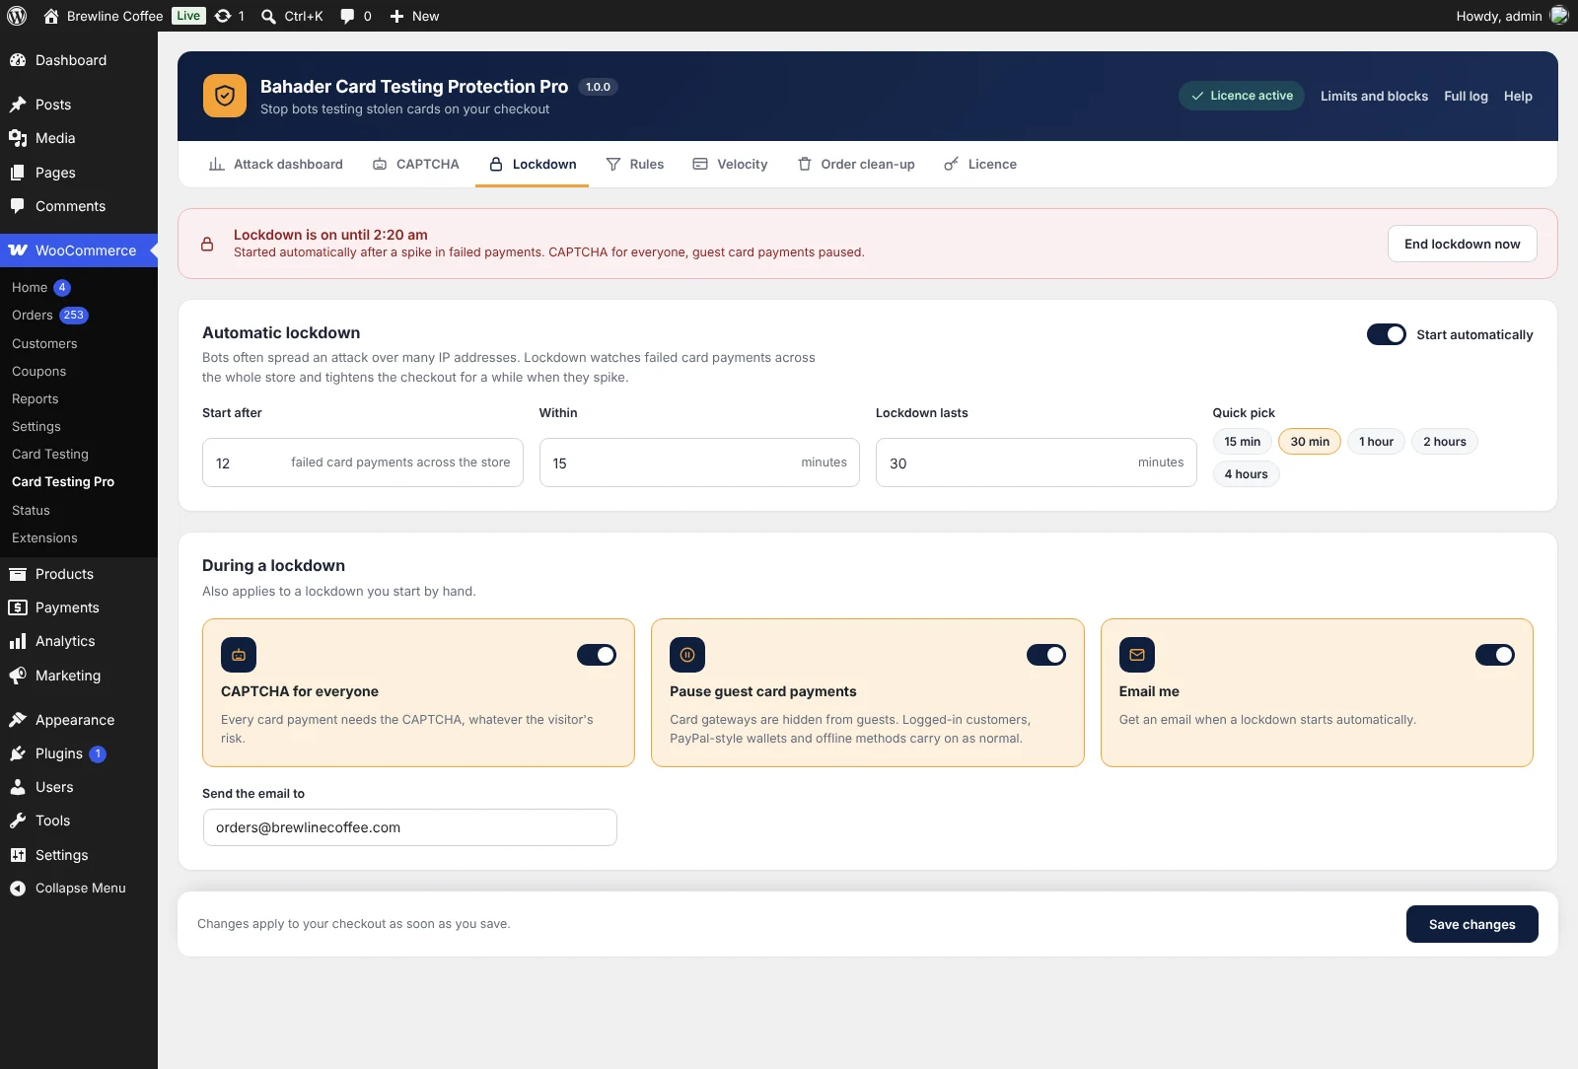Turn off Pause guest card payments
This screenshot has height=1069, width=1578.
coord(1046,655)
